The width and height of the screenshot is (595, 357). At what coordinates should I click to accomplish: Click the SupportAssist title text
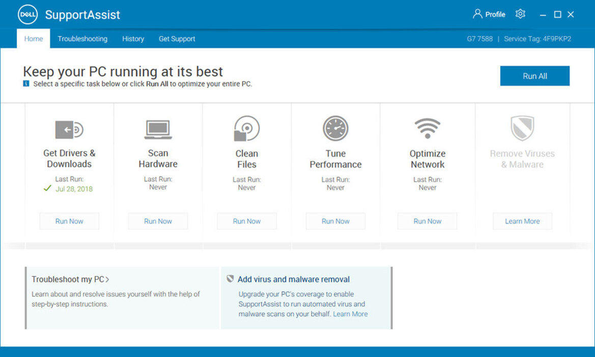coord(82,14)
